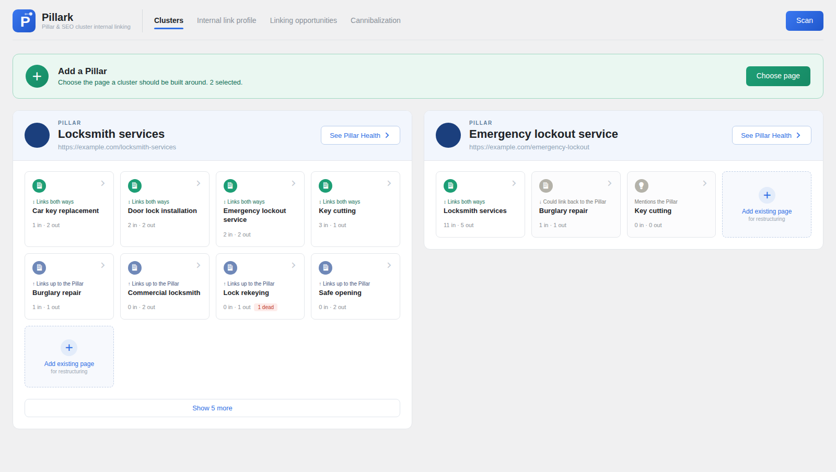
Task: Expand Door lock installation card chevron
Action: pyautogui.click(x=199, y=183)
